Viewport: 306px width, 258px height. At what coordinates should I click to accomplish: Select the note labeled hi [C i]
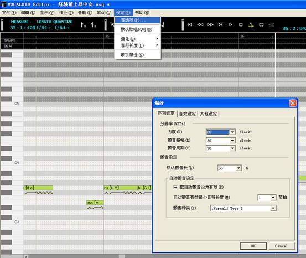click(144, 188)
